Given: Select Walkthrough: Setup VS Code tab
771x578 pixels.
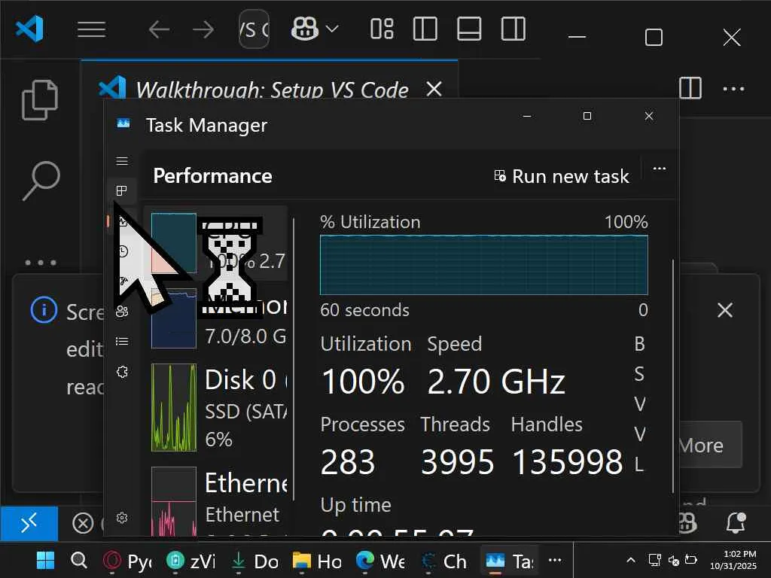Looking at the screenshot, I should click(271, 90).
